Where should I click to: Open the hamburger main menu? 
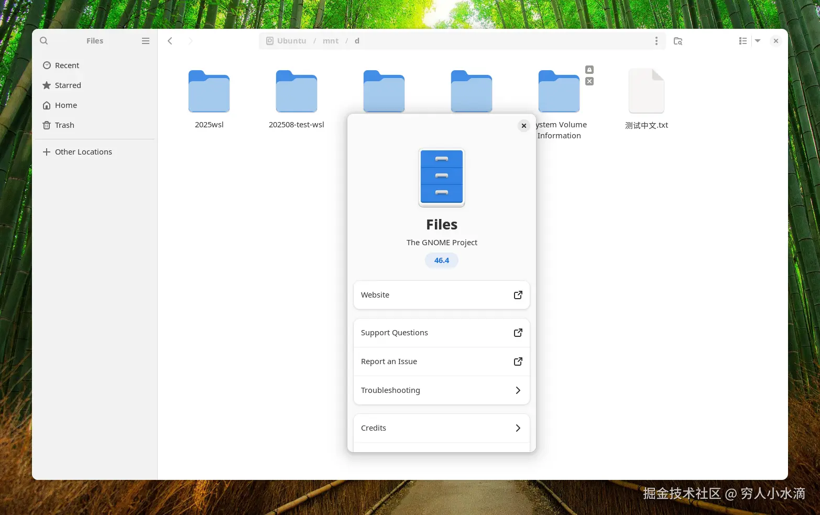[x=146, y=41]
